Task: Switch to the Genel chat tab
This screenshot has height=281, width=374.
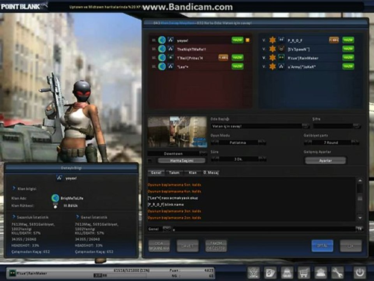Action: [156, 173]
